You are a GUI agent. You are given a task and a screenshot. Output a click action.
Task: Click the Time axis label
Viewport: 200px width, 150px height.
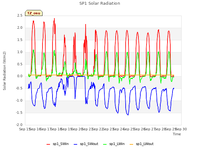pyautogui.click(x=177, y=134)
